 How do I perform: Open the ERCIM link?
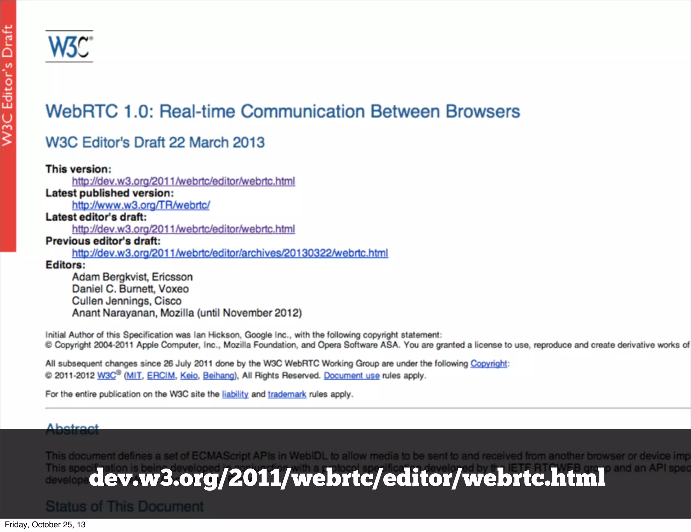click(161, 376)
